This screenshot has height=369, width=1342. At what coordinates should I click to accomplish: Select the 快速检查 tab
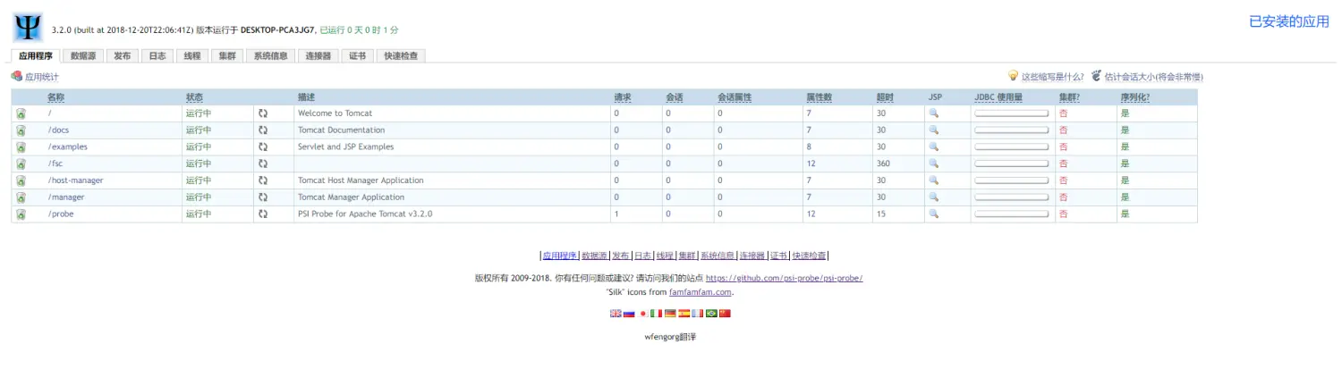tap(400, 55)
